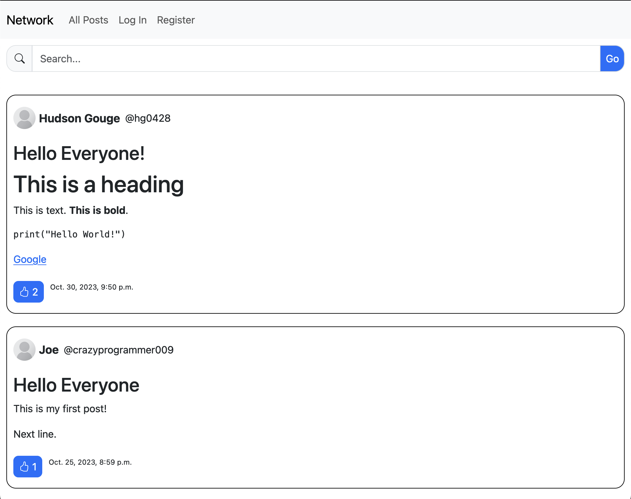
Task: Open the Network brand home link
Action: pos(30,20)
